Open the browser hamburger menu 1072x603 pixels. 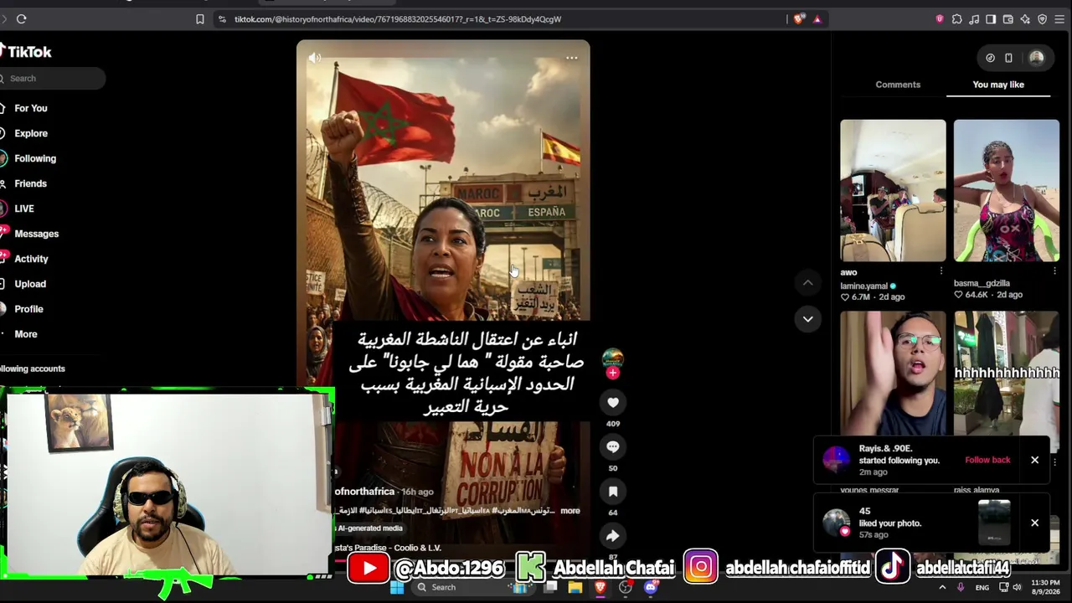pos(1059,19)
